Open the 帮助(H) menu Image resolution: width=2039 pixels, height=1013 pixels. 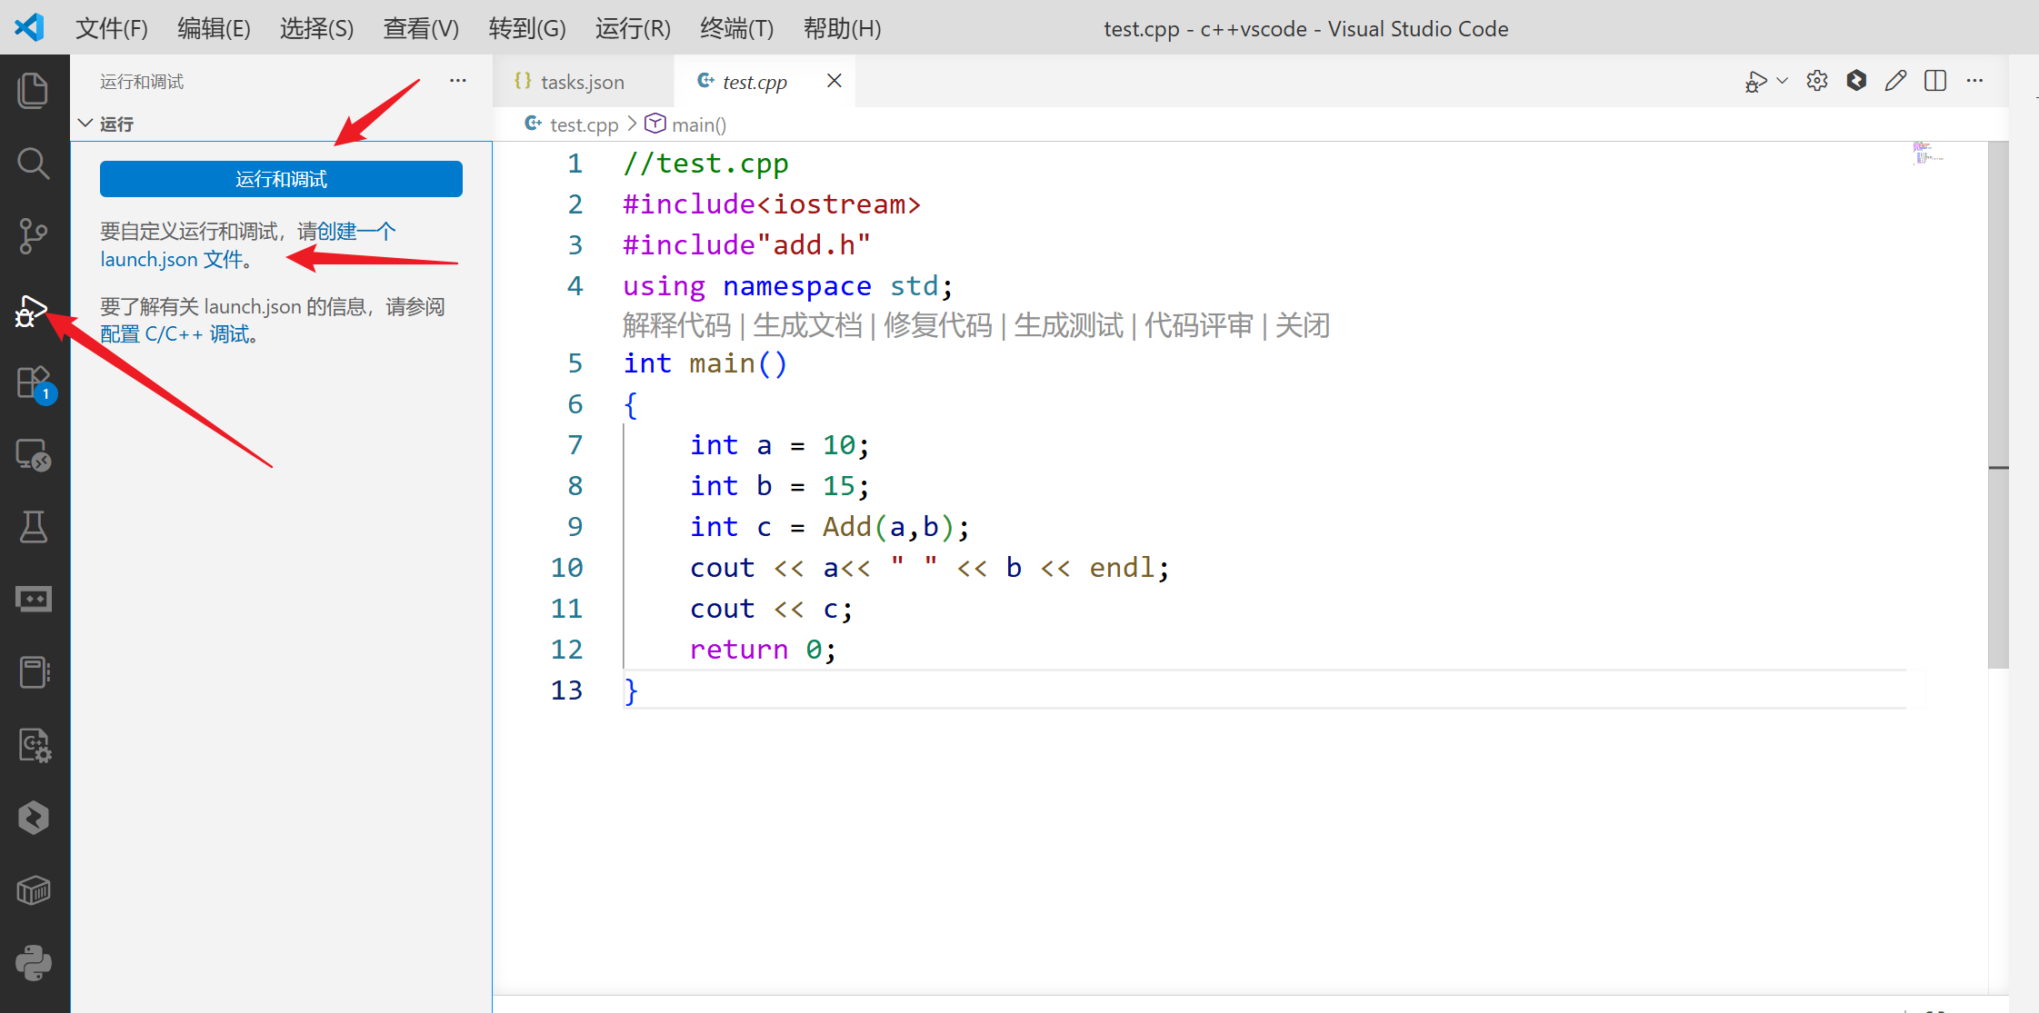[x=842, y=28]
